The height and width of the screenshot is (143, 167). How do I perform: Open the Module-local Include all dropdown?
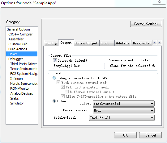click(122, 118)
